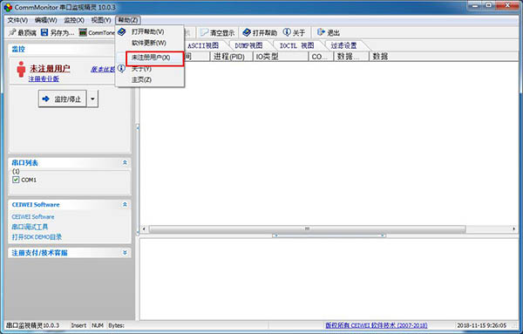The image size is (523, 334).
Task: Click the 串口监视精灵10.0.3 status bar text
Action: pos(33,325)
